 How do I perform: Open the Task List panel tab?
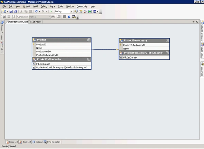[x=25, y=142]
